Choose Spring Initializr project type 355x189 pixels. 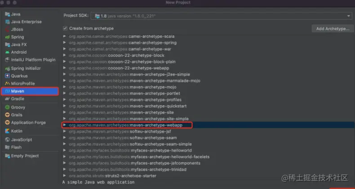click(30, 69)
